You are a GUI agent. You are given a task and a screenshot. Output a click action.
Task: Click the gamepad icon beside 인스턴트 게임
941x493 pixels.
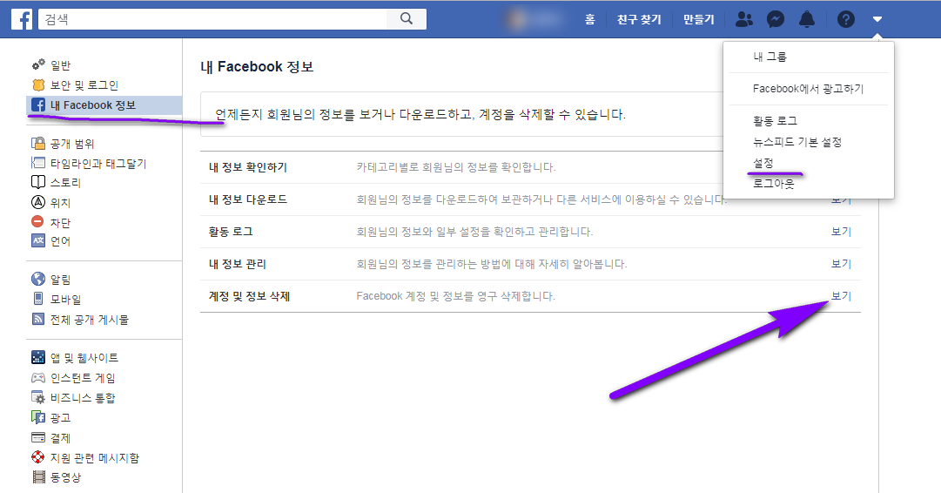point(38,378)
